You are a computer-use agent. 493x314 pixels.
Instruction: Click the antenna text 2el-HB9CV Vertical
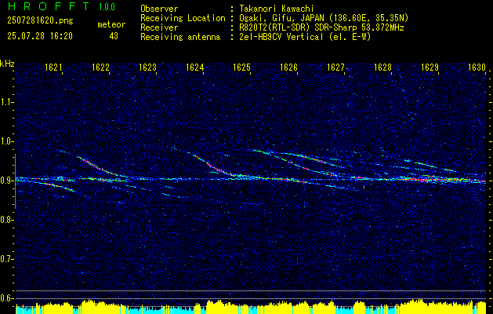(x=281, y=37)
